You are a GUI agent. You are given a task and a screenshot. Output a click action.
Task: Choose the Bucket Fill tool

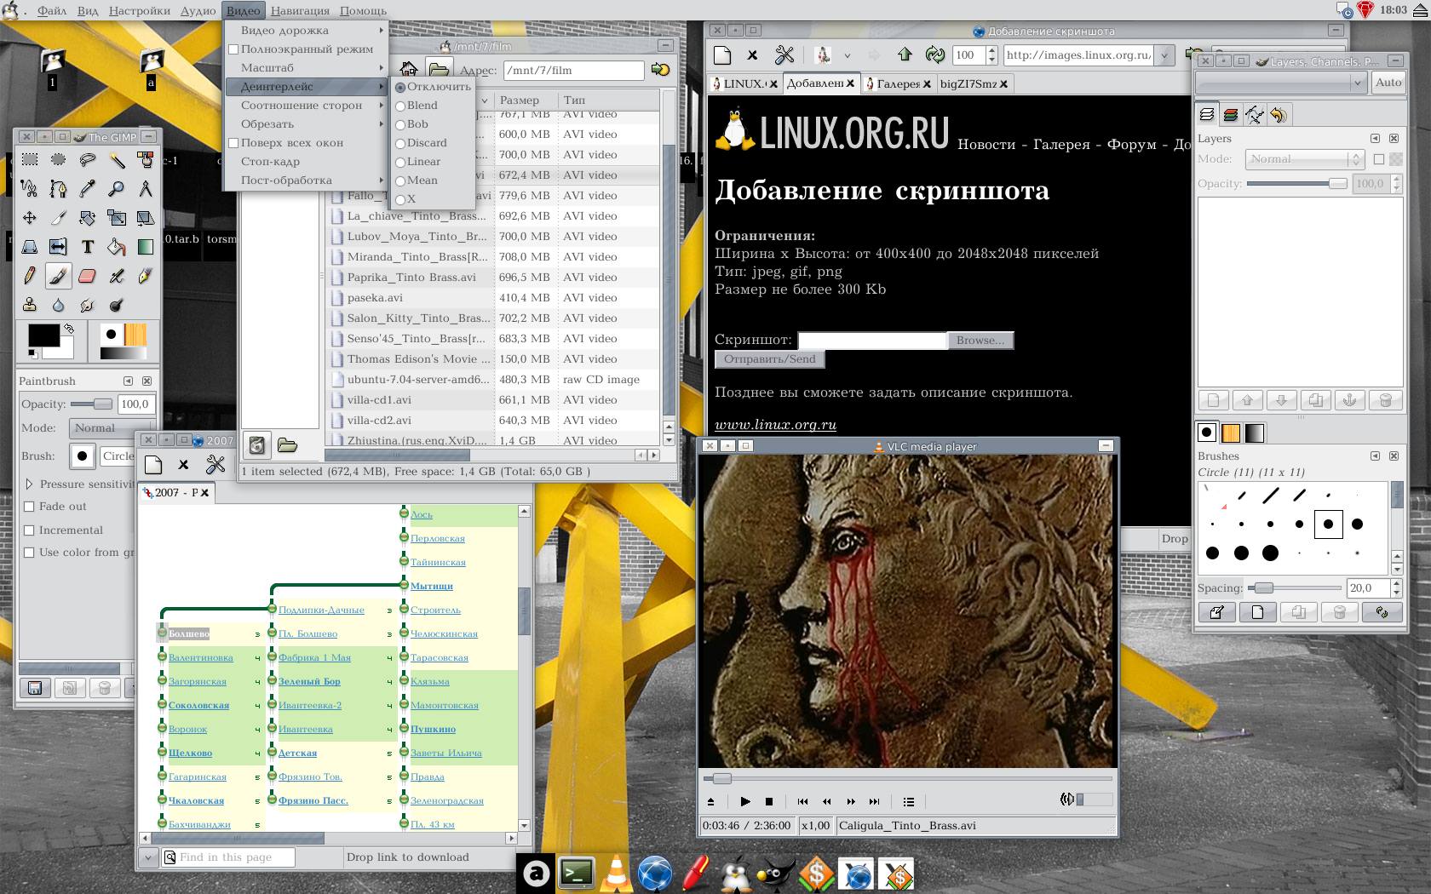point(117,247)
